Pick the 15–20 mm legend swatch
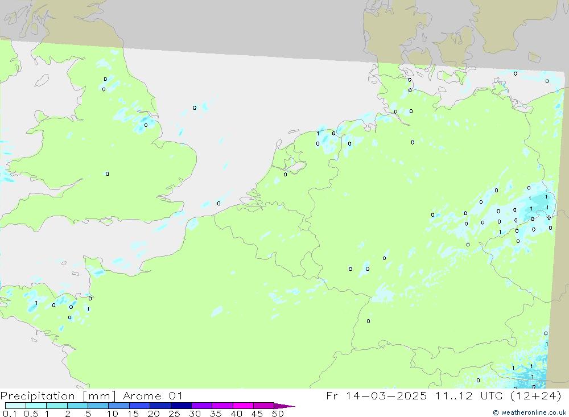 pos(139,406)
